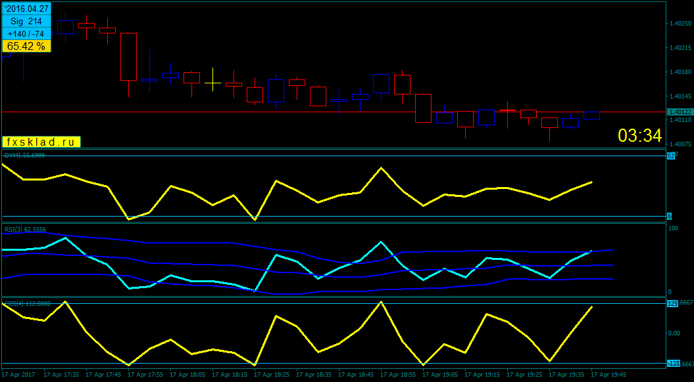Image resolution: width=694 pixels, height=382 pixels.
Task: Click the time label 17 Apr 18:05
Action: (188, 375)
